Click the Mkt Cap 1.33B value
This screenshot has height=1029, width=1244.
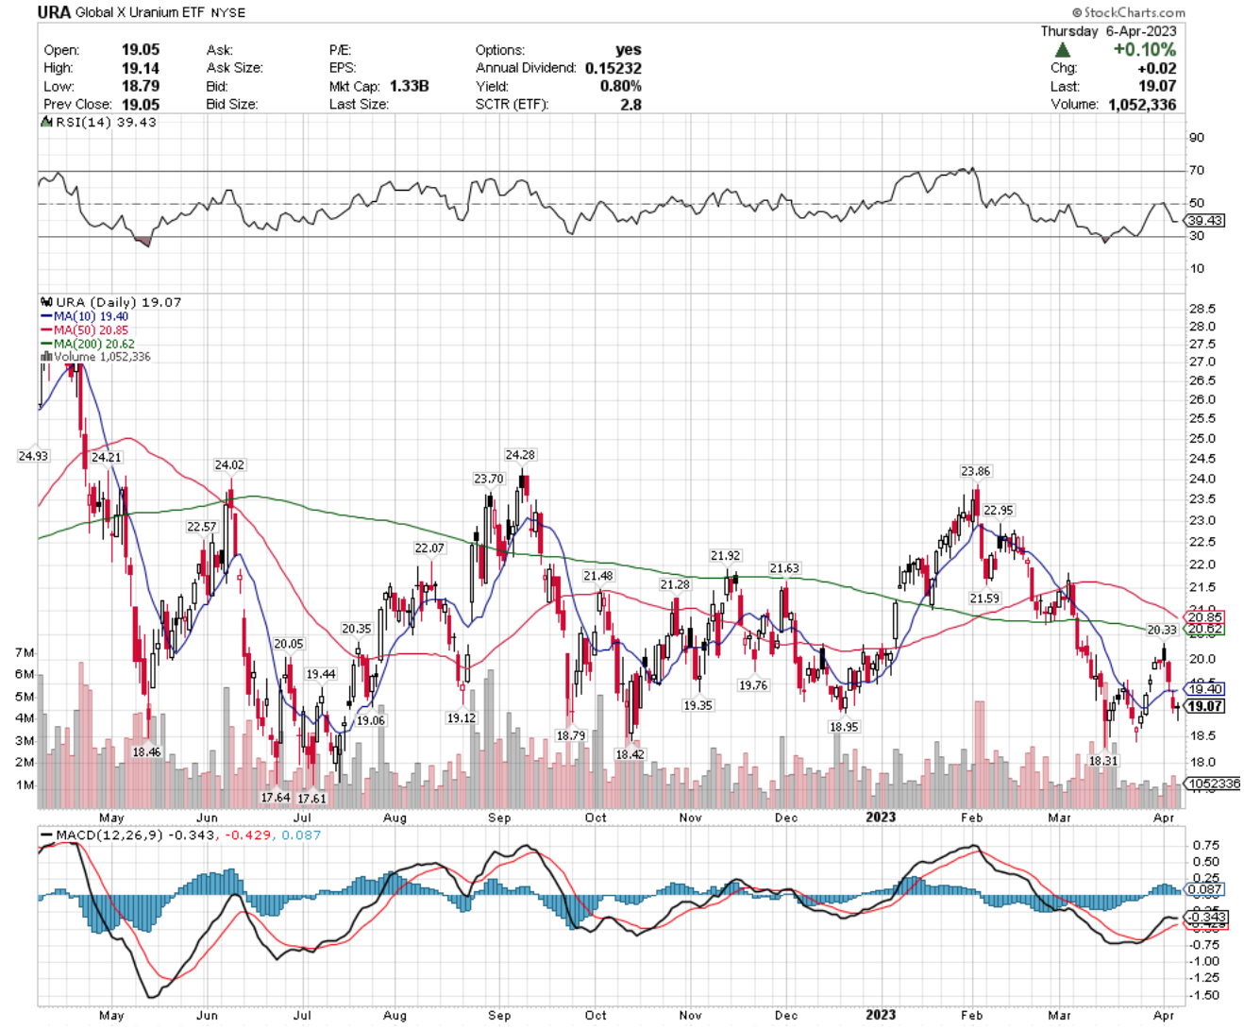tap(409, 86)
